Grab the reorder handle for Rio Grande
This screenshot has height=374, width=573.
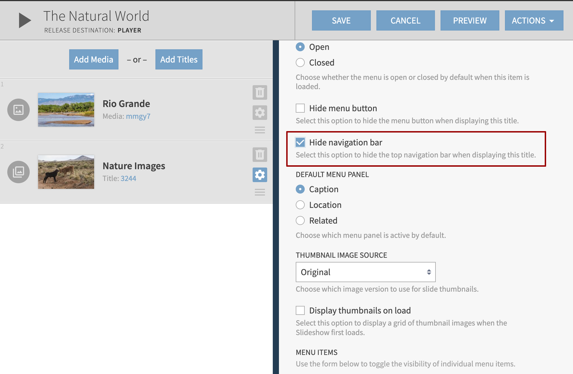pyautogui.click(x=260, y=130)
